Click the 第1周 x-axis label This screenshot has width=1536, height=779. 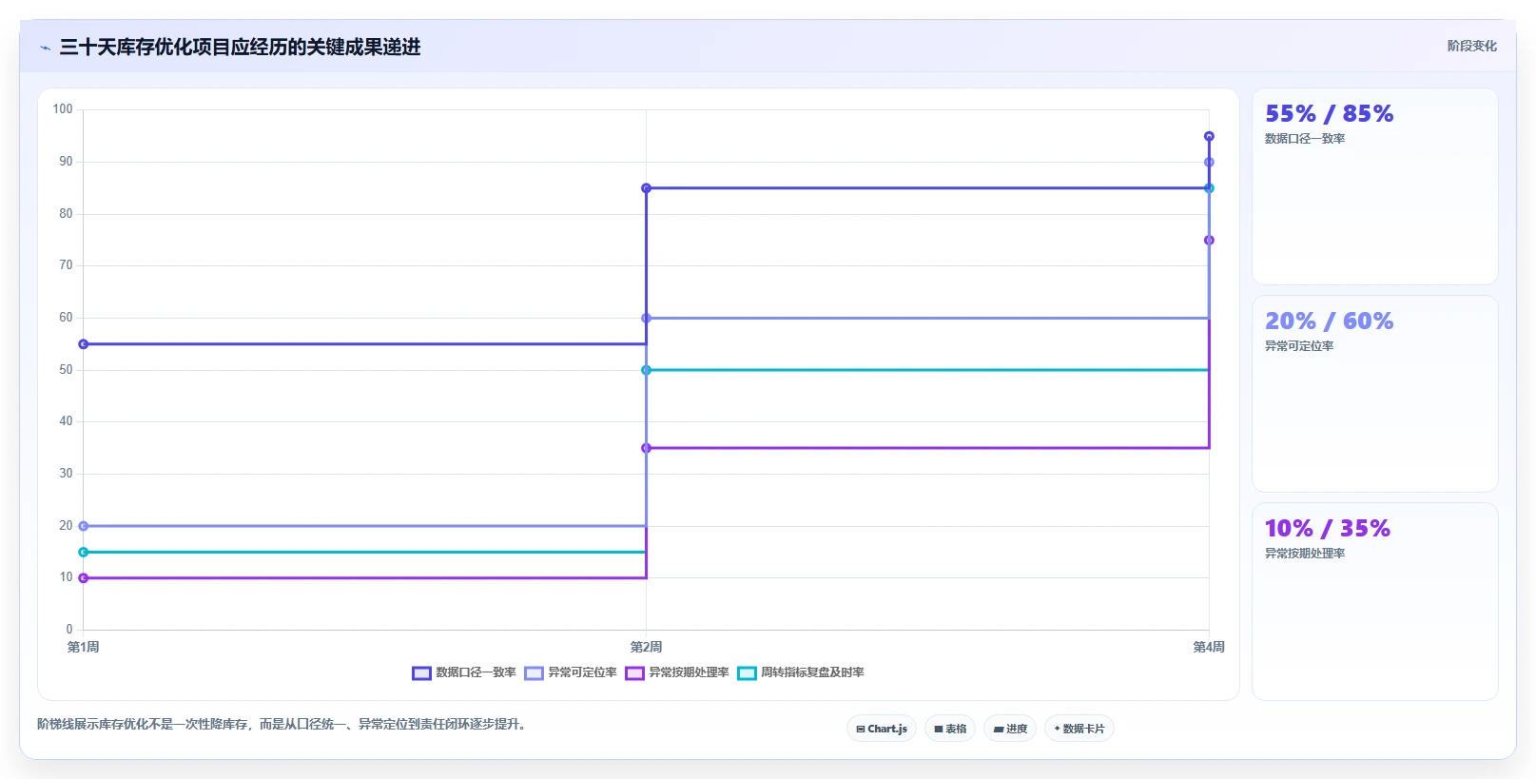84,647
